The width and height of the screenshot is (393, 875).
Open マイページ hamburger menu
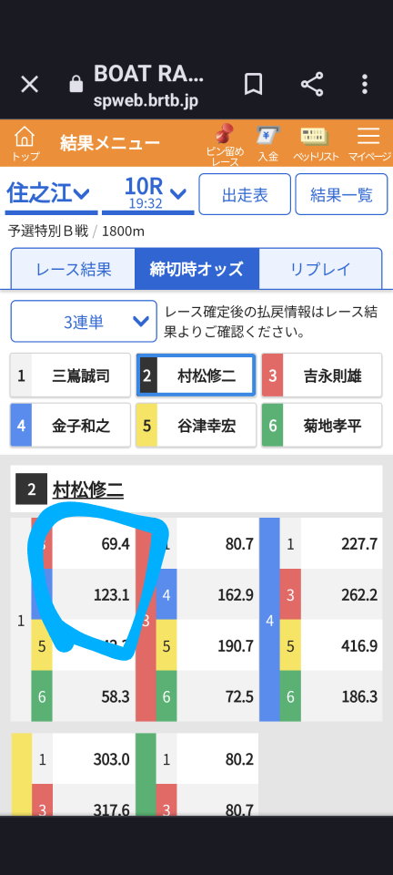369,143
